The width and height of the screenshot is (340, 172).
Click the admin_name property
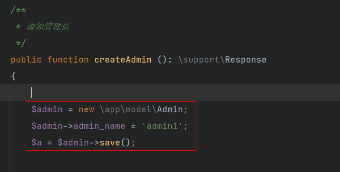99,126
